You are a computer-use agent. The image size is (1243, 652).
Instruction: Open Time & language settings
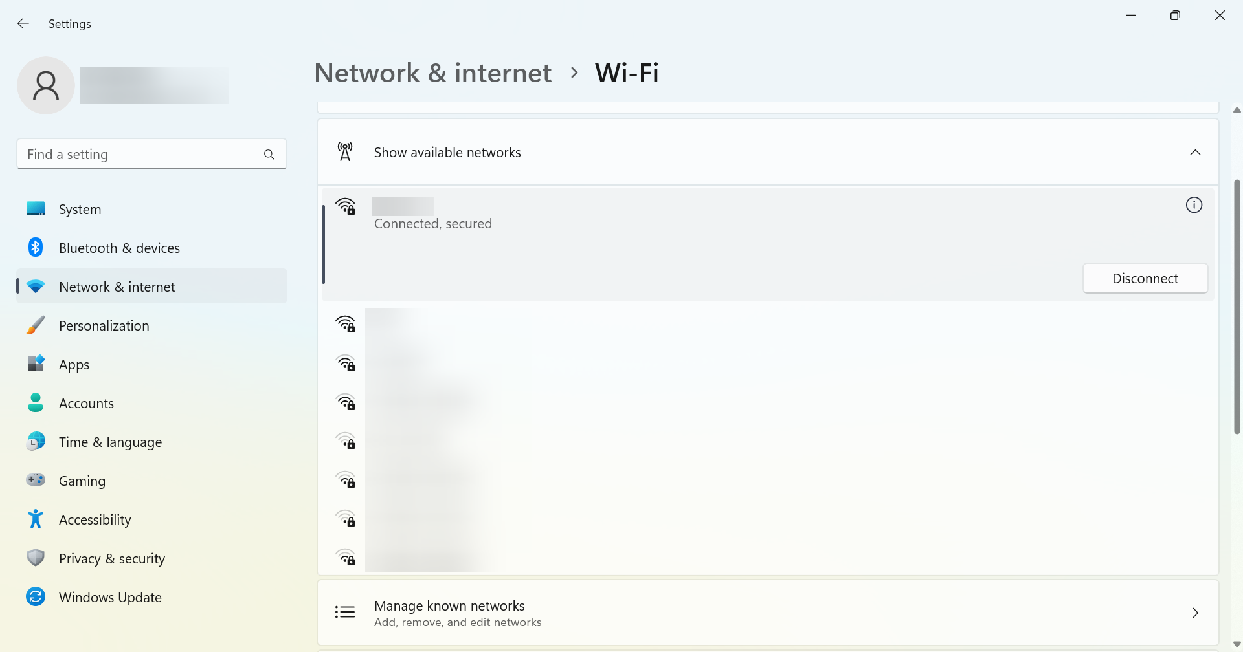coord(110,442)
